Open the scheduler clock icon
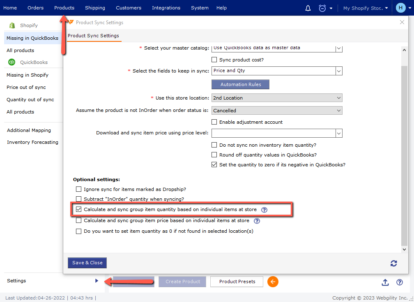 [322, 8]
